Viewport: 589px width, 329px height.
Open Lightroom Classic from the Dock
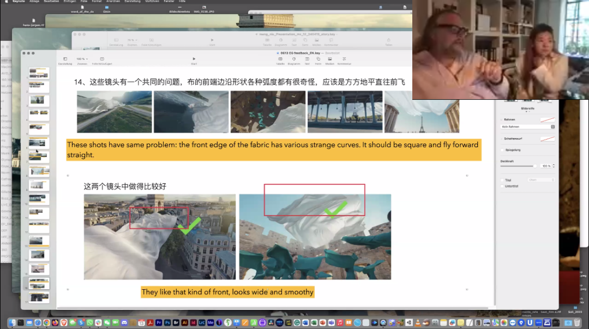pos(202,322)
